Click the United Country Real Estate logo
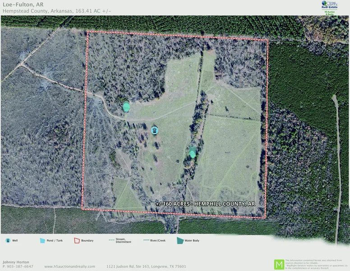 tap(330, 5)
